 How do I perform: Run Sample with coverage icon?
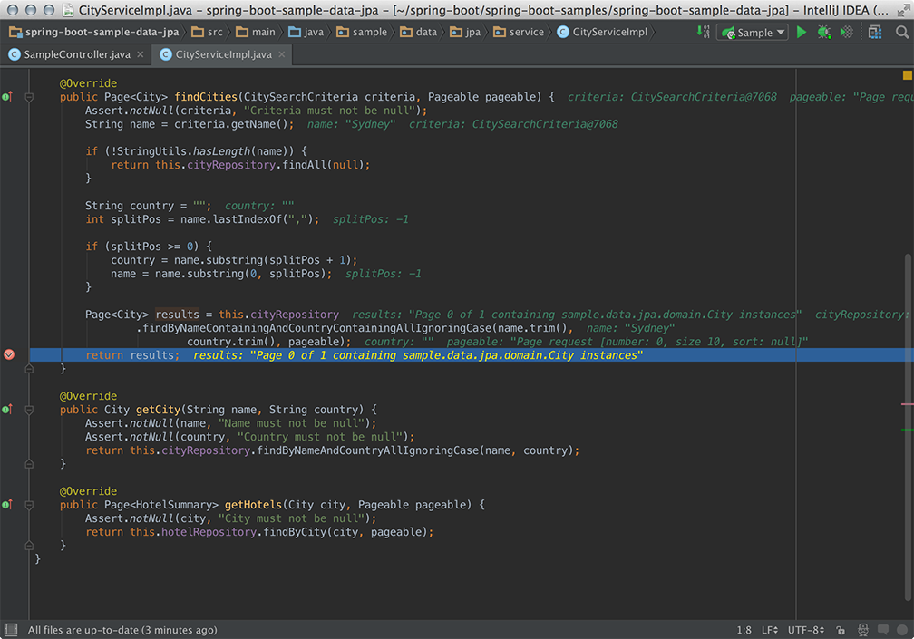846,33
